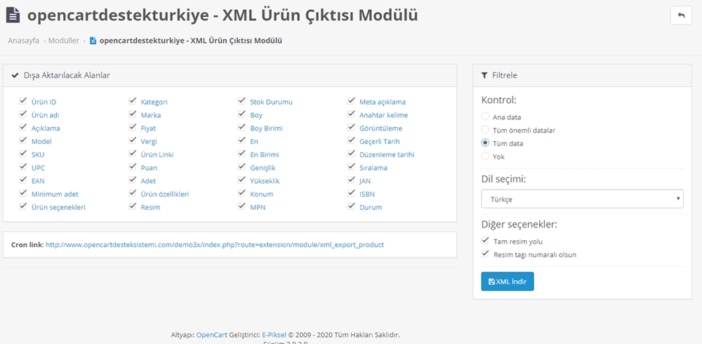The height and width of the screenshot is (344, 702).
Task: Expand the Dil seçimi Türkçe dropdown
Action: (x=582, y=199)
